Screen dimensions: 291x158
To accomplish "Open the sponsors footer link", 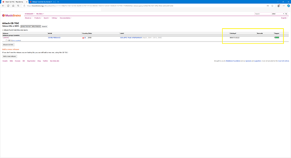I will [248, 61].
